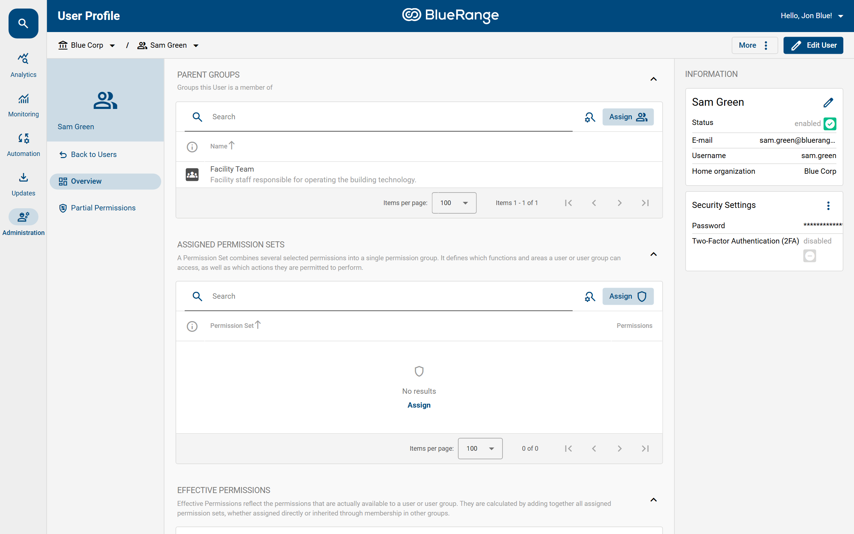Viewport: 854px width, 534px height.
Task: Open Updates in the sidebar
Action: pos(23,184)
